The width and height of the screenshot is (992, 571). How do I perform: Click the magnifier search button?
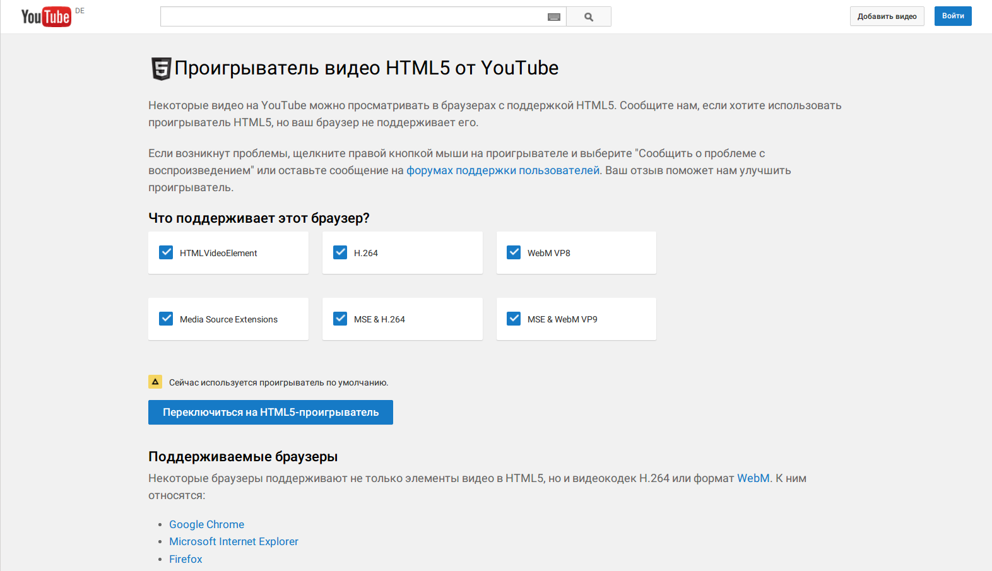point(589,17)
